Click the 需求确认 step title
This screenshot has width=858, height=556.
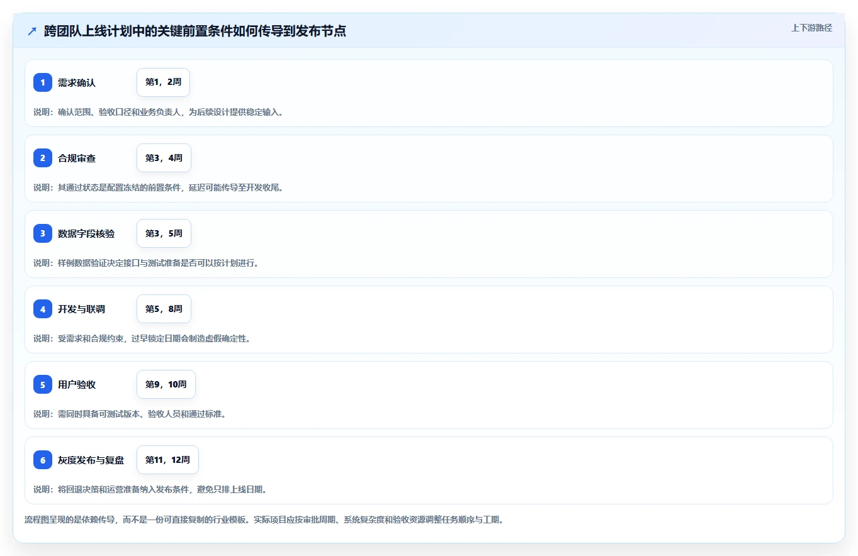coord(77,83)
